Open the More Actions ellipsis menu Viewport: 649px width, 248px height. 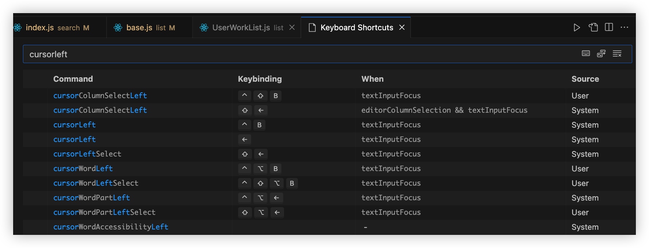(624, 28)
